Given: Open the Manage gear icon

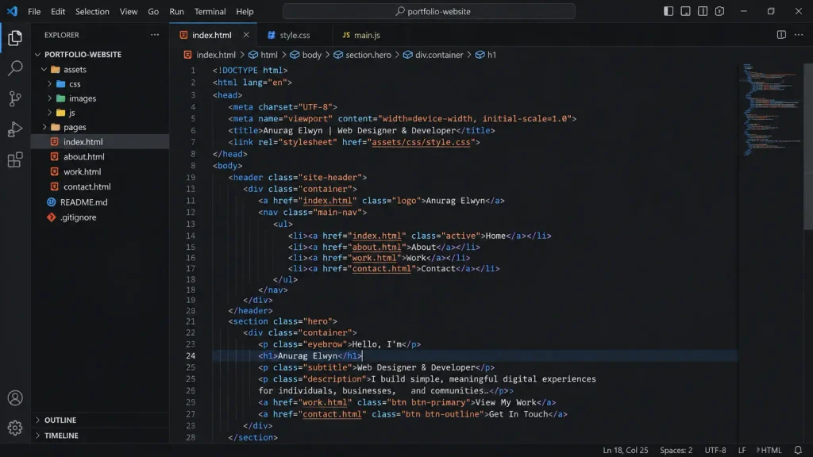Looking at the screenshot, I should 15,428.
